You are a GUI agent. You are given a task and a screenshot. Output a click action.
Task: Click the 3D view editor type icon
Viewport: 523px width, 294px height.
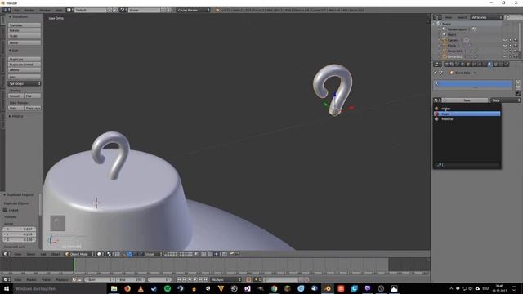7,254
